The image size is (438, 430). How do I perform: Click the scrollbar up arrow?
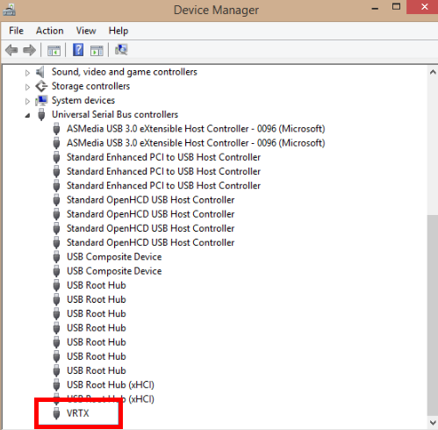(x=433, y=72)
